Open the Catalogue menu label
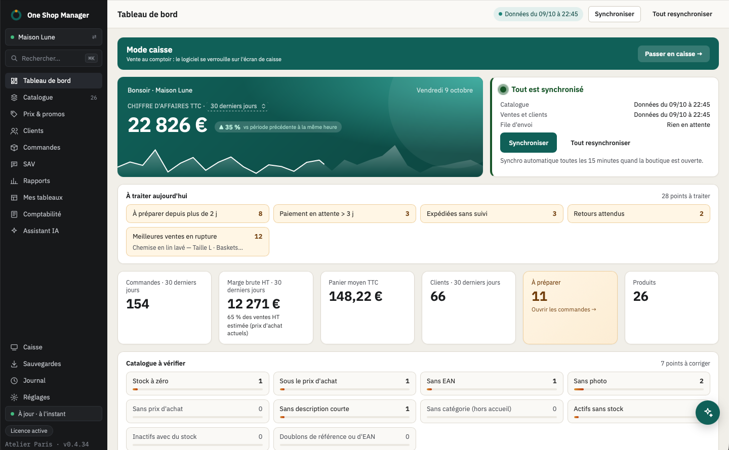The height and width of the screenshot is (450, 729). click(x=38, y=98)
